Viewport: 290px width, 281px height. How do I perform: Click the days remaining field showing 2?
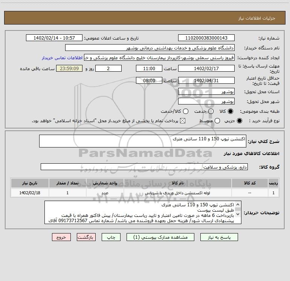(108, 68)
